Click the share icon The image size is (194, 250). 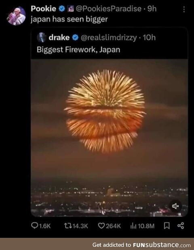pyautogui.click(x=181, y=226)
